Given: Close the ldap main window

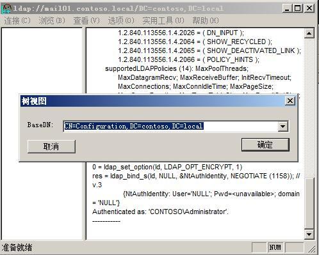Looking at the screenshot, I should pyautogui.click(x=309, y=8).
